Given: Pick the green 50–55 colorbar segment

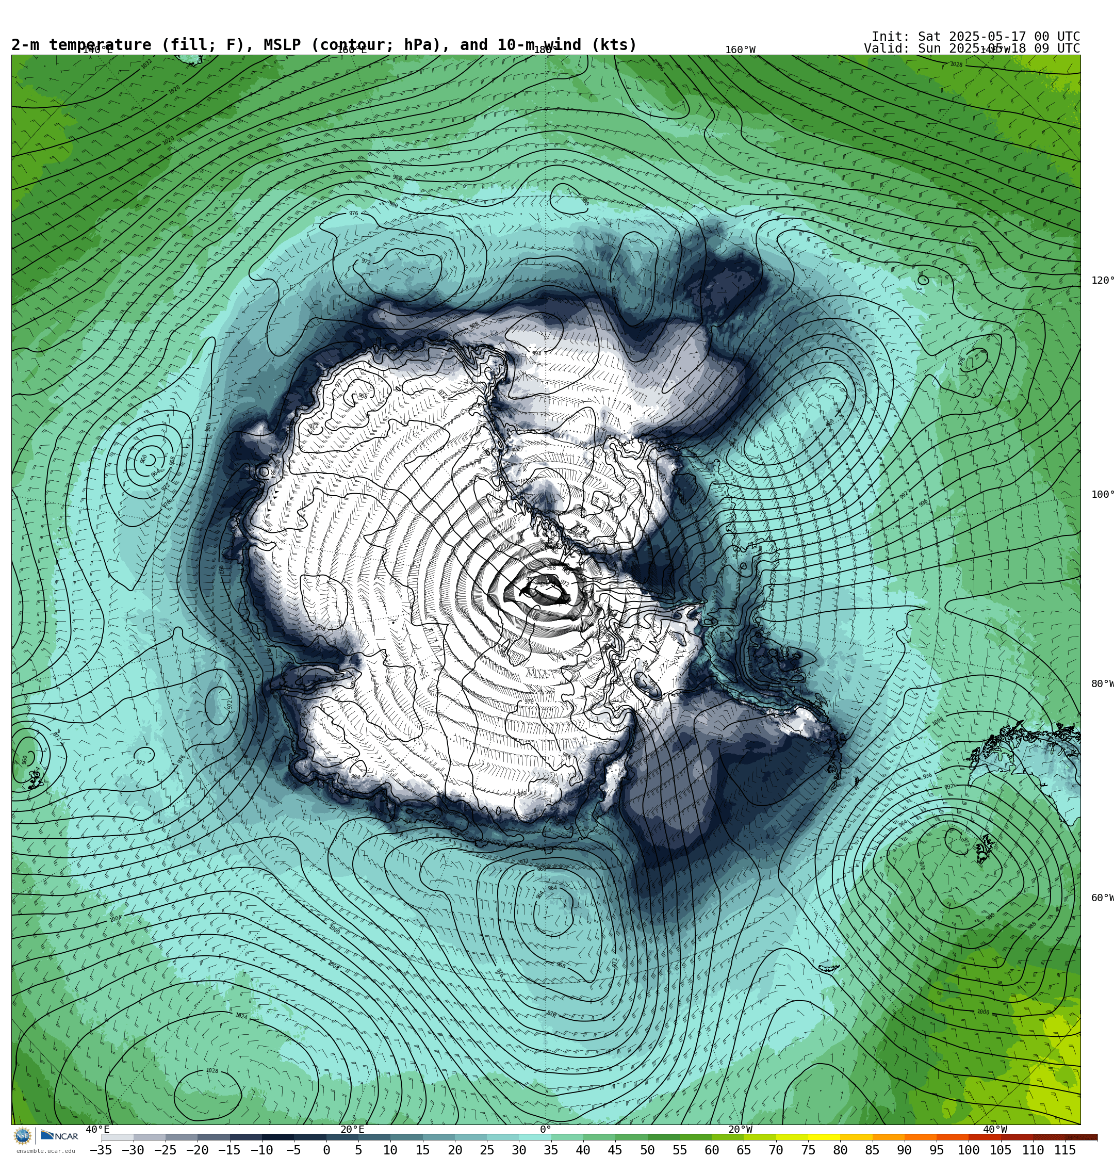Looking at the screenshot, I should (x=663, y=1137).
